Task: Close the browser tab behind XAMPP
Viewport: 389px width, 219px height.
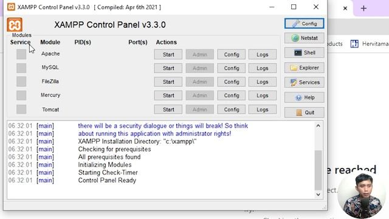Action: pos(345,8)
